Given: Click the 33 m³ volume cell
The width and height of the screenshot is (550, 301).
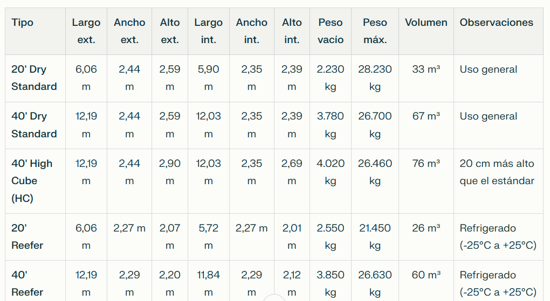Looking at the screenshot, I should click(426, 69).
